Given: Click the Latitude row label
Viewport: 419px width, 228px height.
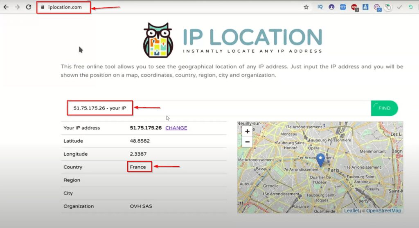Looking at the screenshot, I should [x=73, y=141].
